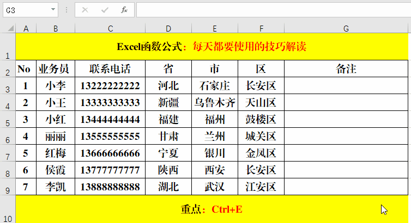Select column D header

click(x=168, y=28)
